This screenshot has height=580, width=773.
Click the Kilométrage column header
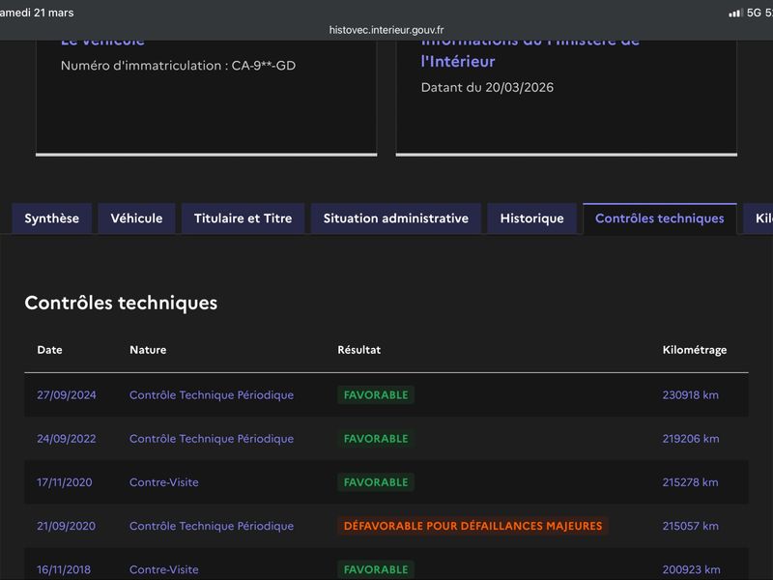[x=694, y=350]
